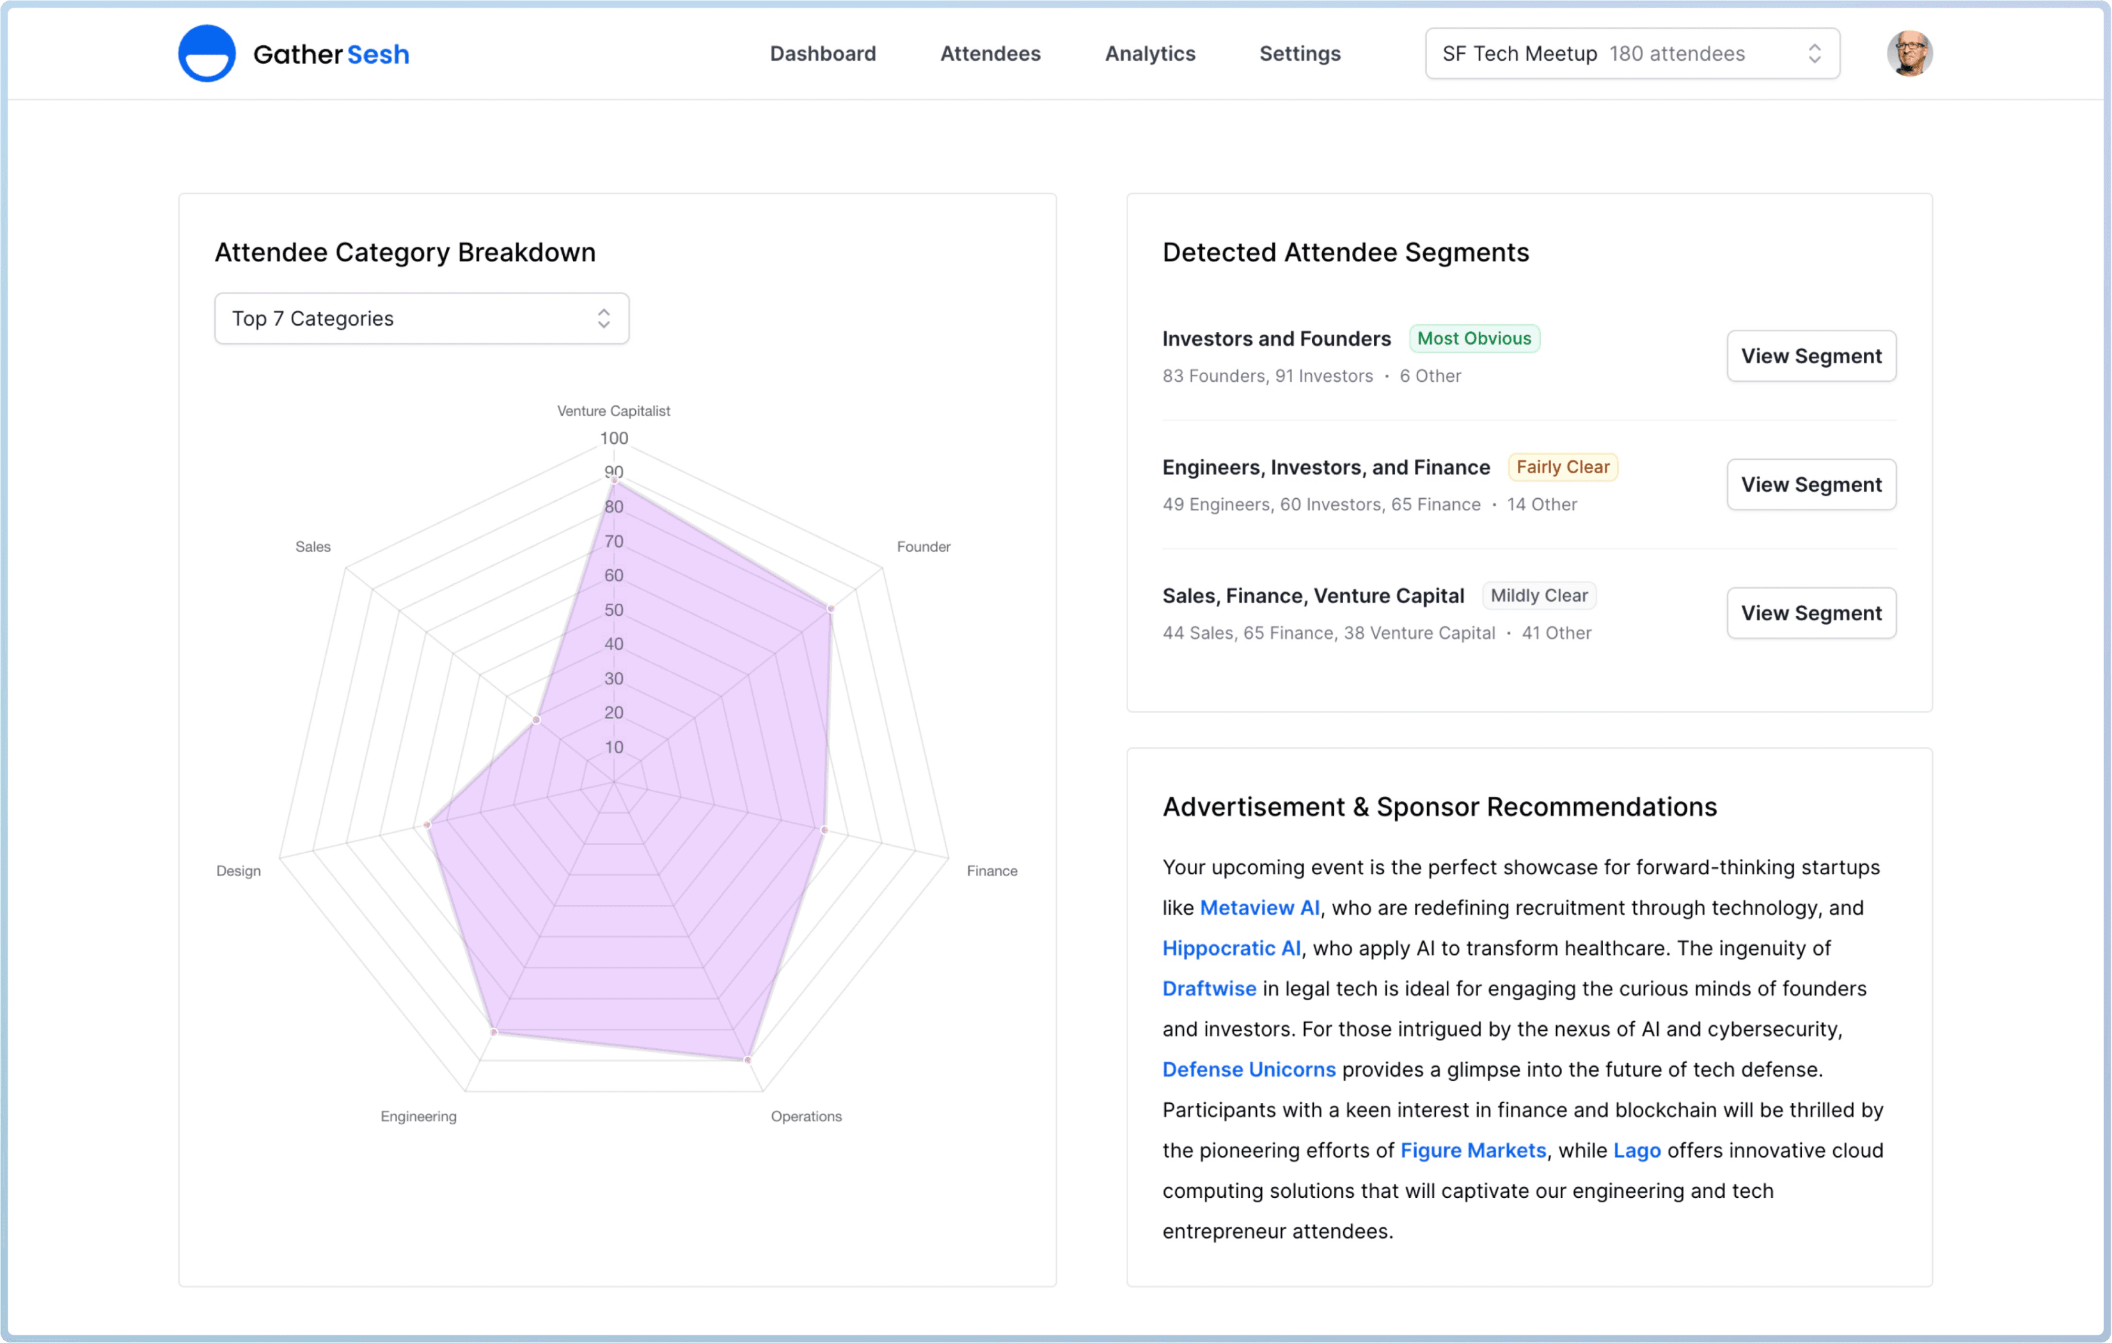The width and height of the screenshot is (2112, 1343).
Task: View Segment for Investors and Founders
Action: pos(1810,356)
